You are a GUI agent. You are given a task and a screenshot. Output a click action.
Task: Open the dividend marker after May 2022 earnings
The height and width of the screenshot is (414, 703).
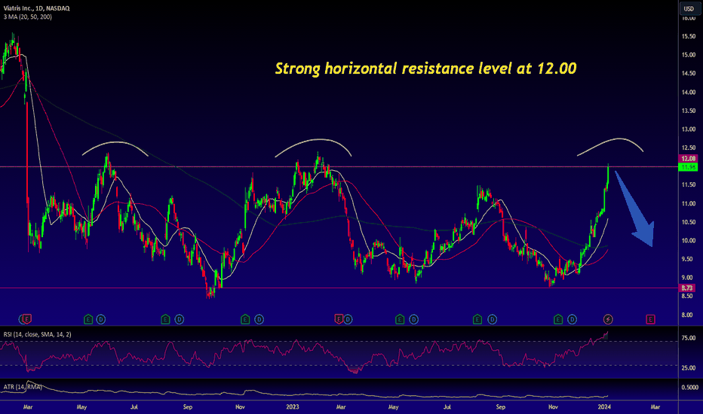point(101,319)
